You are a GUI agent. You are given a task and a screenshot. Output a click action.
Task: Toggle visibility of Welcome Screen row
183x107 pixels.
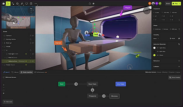33,61
